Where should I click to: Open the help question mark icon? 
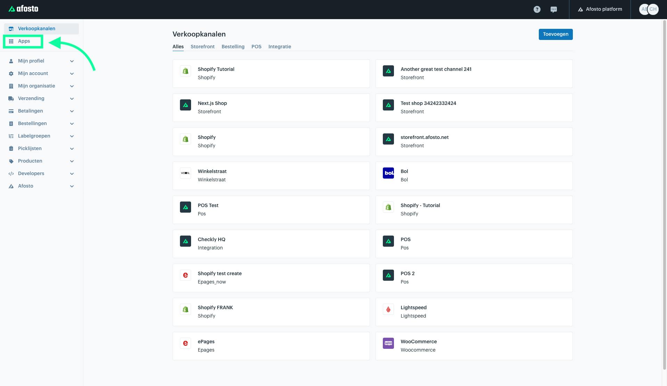pos(537,9)
